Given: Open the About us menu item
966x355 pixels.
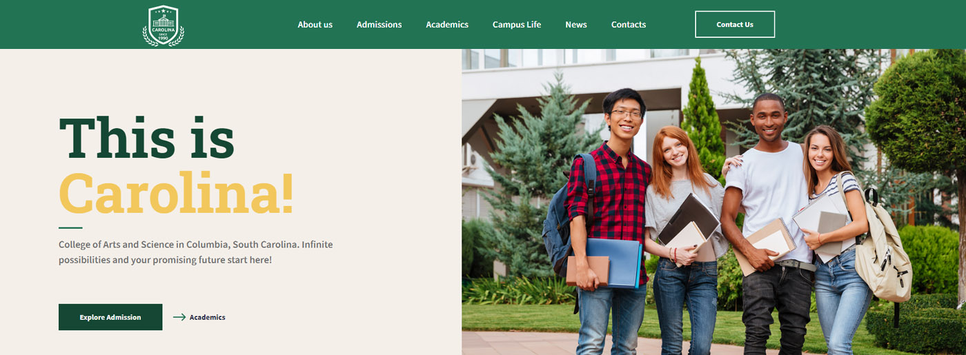Looking at the screenshot, I should coord(315,25).
